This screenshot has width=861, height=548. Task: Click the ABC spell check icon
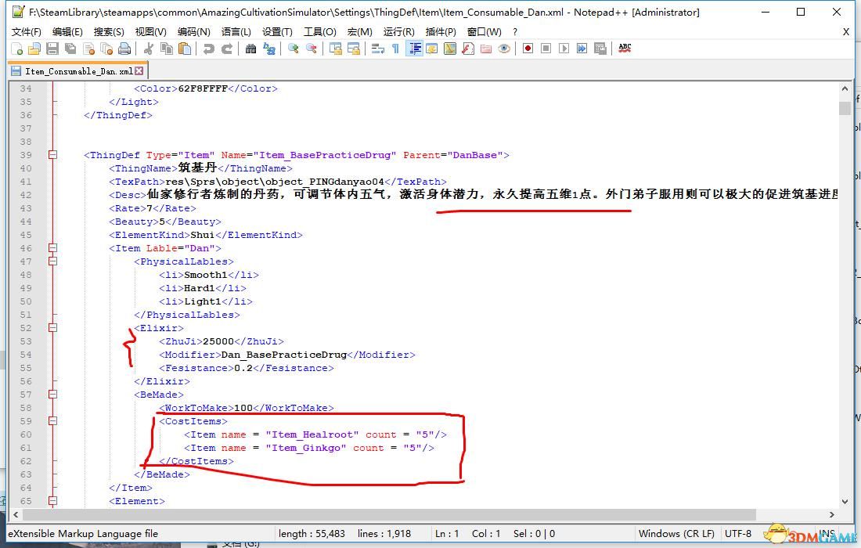pos(625,49)
